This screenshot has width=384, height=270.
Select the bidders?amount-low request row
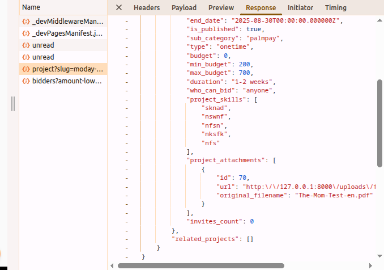coord(62,81)
